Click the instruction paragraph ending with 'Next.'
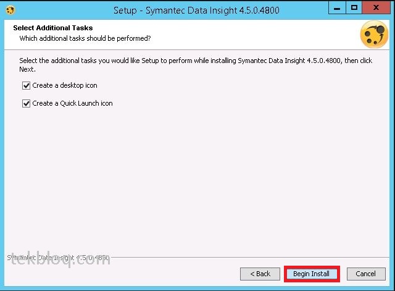The height and width of the screenshot is (291, 395). pos(196,65)
